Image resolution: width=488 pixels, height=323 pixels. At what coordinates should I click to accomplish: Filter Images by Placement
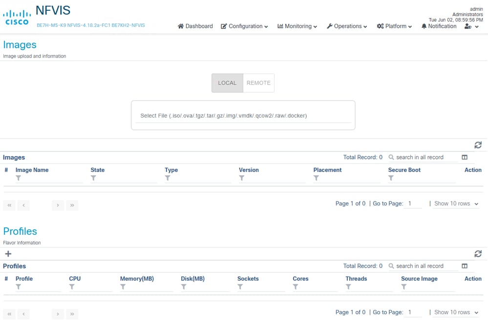click(x=346, y=179)
